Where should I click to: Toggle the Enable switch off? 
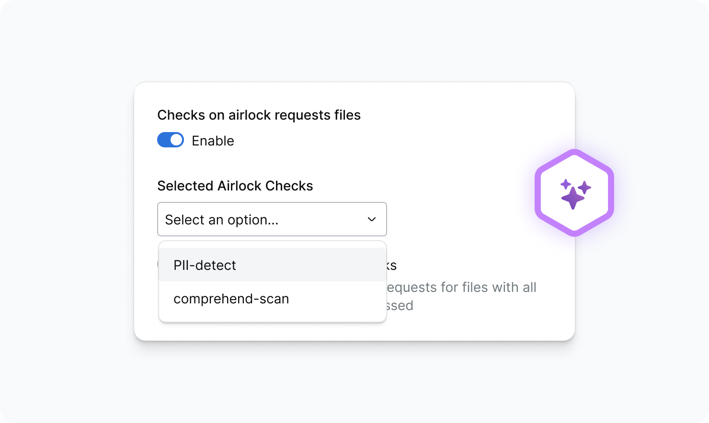170,140
